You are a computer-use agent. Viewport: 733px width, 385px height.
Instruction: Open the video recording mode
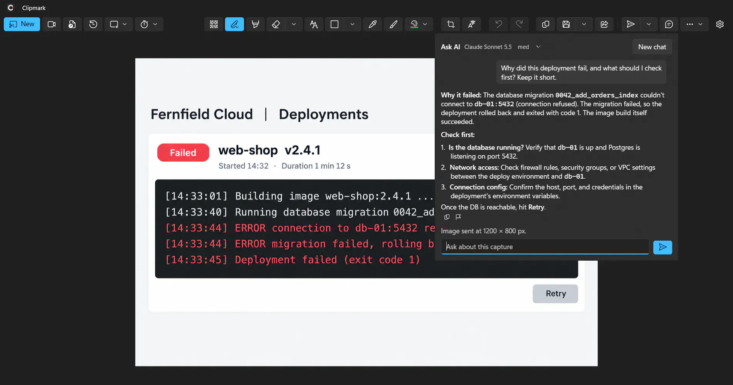tap(51, 24)
